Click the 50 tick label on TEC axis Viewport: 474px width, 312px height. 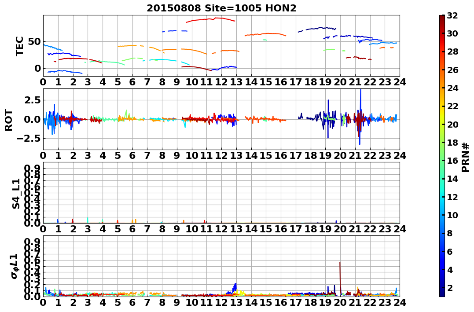click(34, 42)
